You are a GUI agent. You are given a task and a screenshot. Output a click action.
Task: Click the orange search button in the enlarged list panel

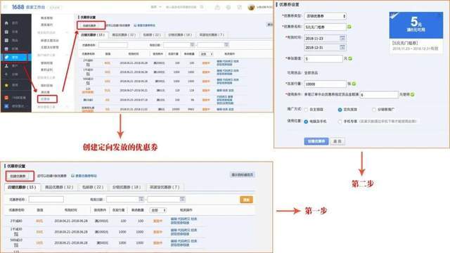[x=246, y=200]
